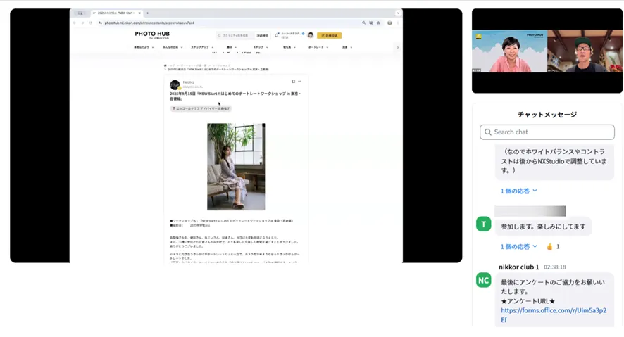Click the notification bell icon
Image resolution: width=624 pixels, height=337 pixels.
[277, 35]
